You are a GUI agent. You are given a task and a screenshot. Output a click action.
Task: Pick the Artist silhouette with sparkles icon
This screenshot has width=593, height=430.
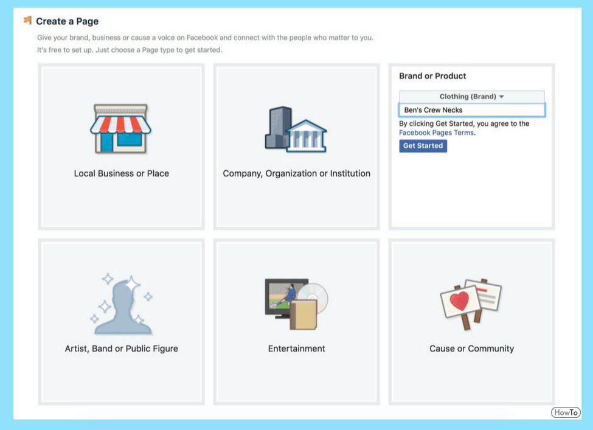coord(122,304)
